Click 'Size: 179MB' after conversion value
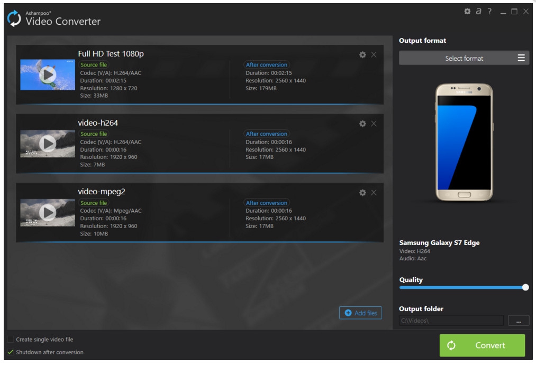536x367 pixels. point(261,88)
